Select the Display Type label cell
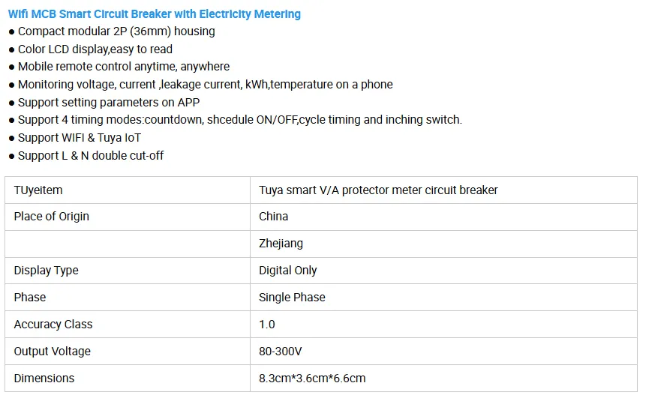Image resolution: width=661 pixels, height=401 pixels. [46, 271]
